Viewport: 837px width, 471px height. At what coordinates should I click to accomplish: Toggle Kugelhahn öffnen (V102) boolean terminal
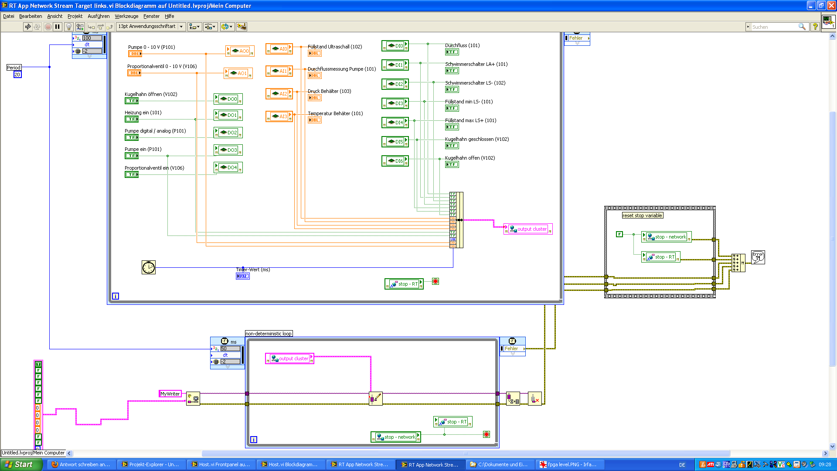(131, 101)
